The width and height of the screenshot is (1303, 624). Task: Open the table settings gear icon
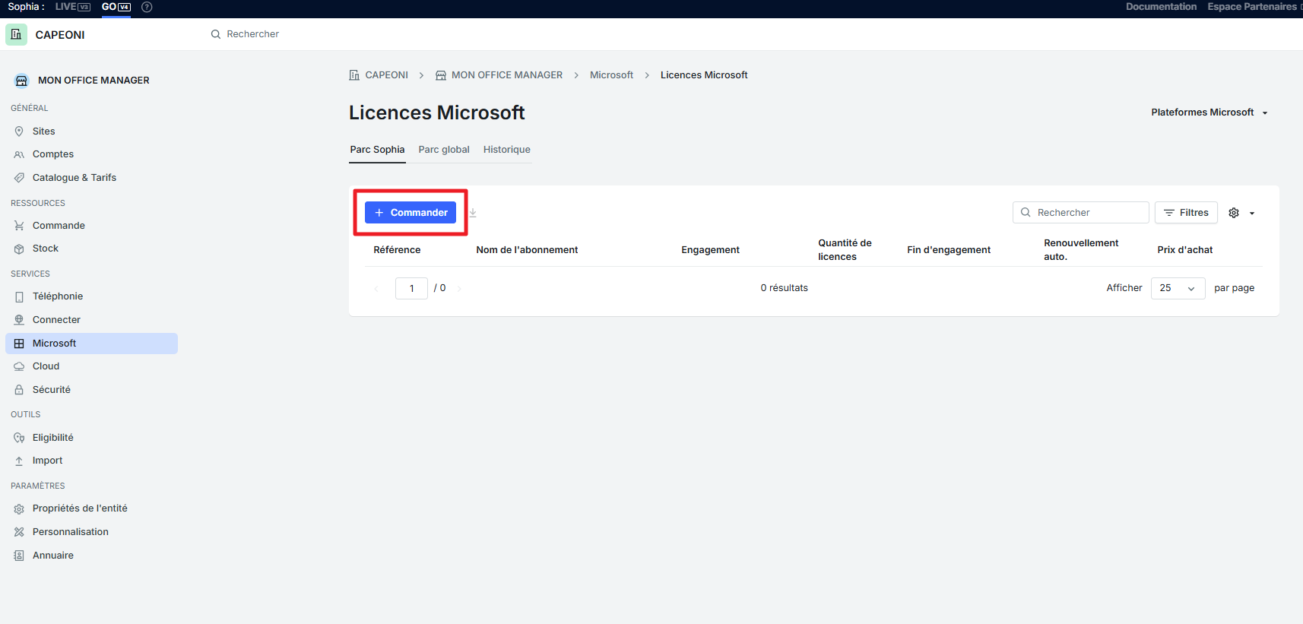[x=1234, y=213]
